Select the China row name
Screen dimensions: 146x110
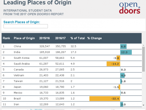pyautogui.click(x=17, y=46)
